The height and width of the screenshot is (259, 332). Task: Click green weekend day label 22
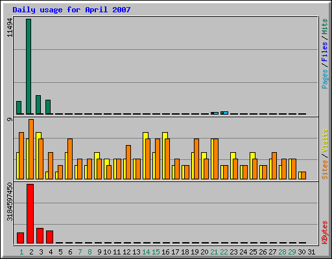pos(224,252)
